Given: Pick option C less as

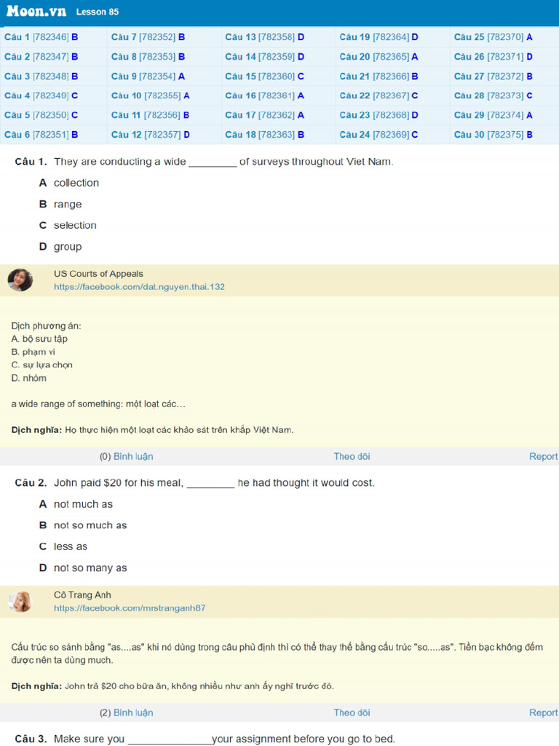Looking at the screenshot, I should [63, 546].
